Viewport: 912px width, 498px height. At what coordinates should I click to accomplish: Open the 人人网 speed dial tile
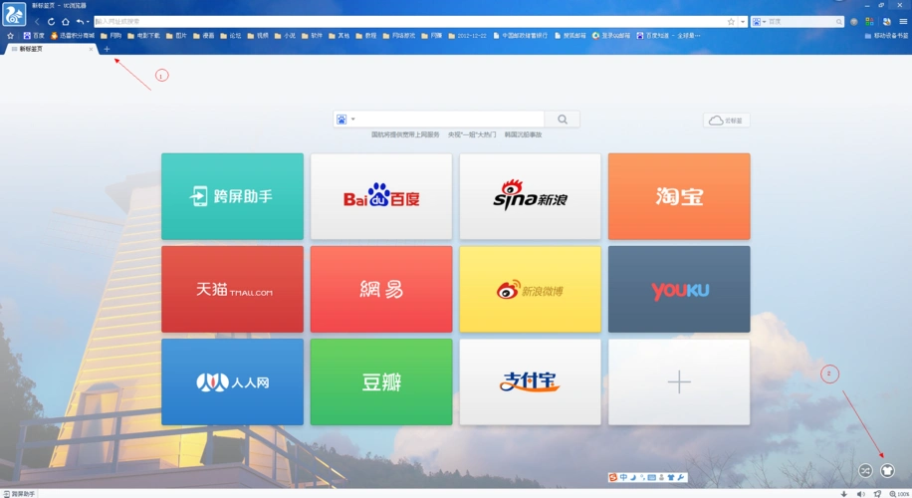233,382
